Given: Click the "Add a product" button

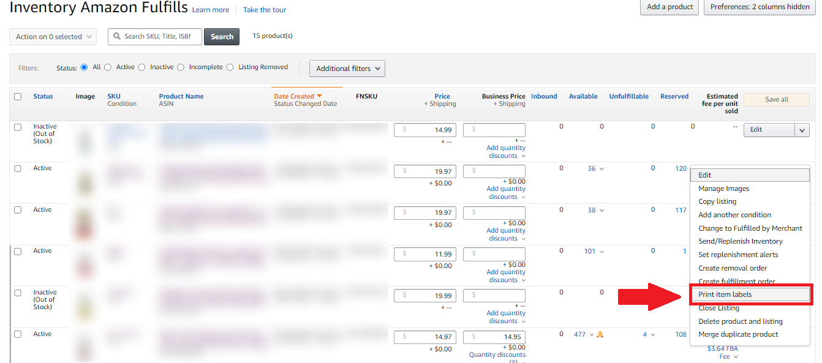Looking at the screenshot, I should [669, 8].
